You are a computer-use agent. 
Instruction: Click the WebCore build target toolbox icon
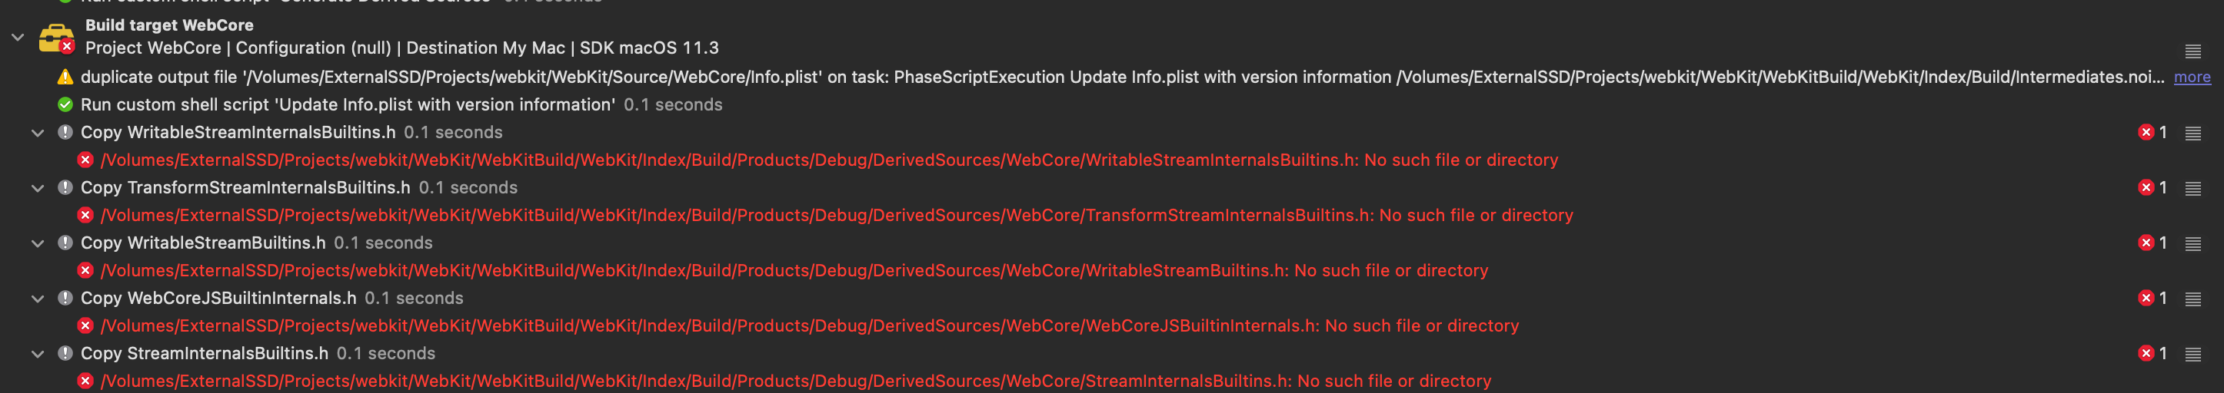pyautogui.click(x=56, y=37)
